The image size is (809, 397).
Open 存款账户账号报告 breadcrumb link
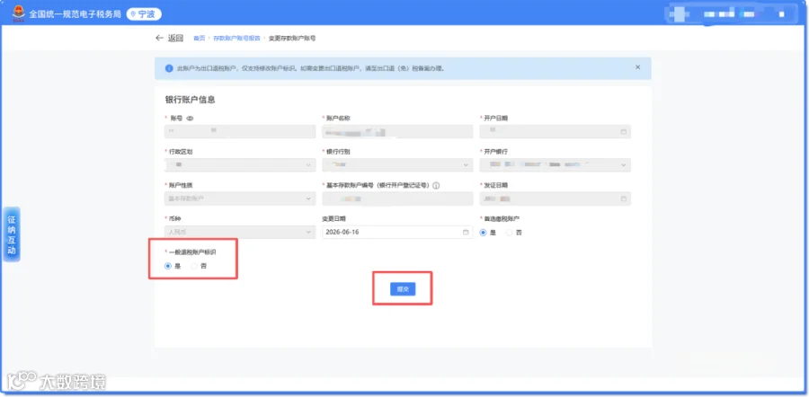click(236, 38)
